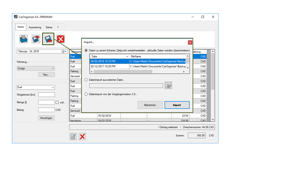
Task: Select the restore from earlier backup radio option
Action: [86, 50]
